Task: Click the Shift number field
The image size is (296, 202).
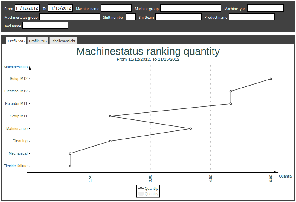Action: click(x=131, y=17)
